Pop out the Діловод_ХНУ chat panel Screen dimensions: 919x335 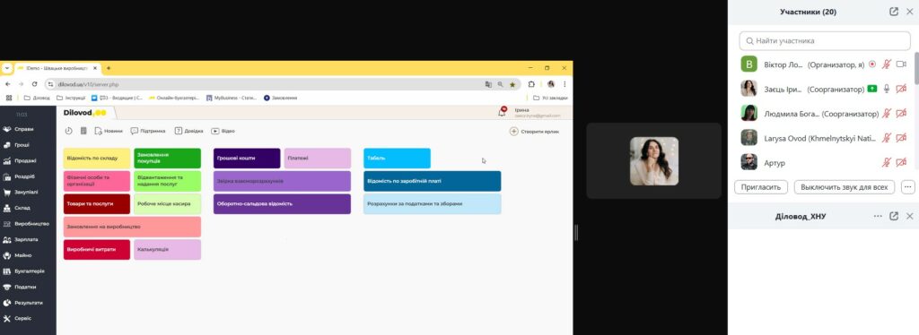point(894,216)
